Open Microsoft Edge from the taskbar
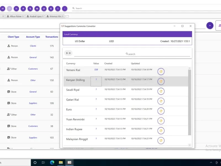The height and width of the screenshot is (166, 221). coord(52,162)
